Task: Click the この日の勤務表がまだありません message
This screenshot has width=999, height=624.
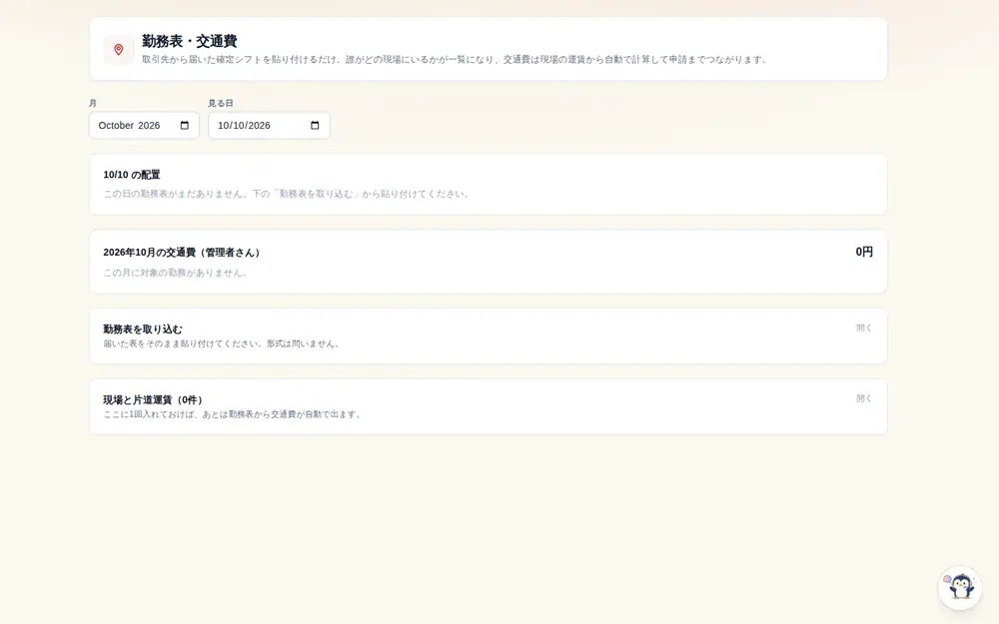Action: tap(287, 194)
